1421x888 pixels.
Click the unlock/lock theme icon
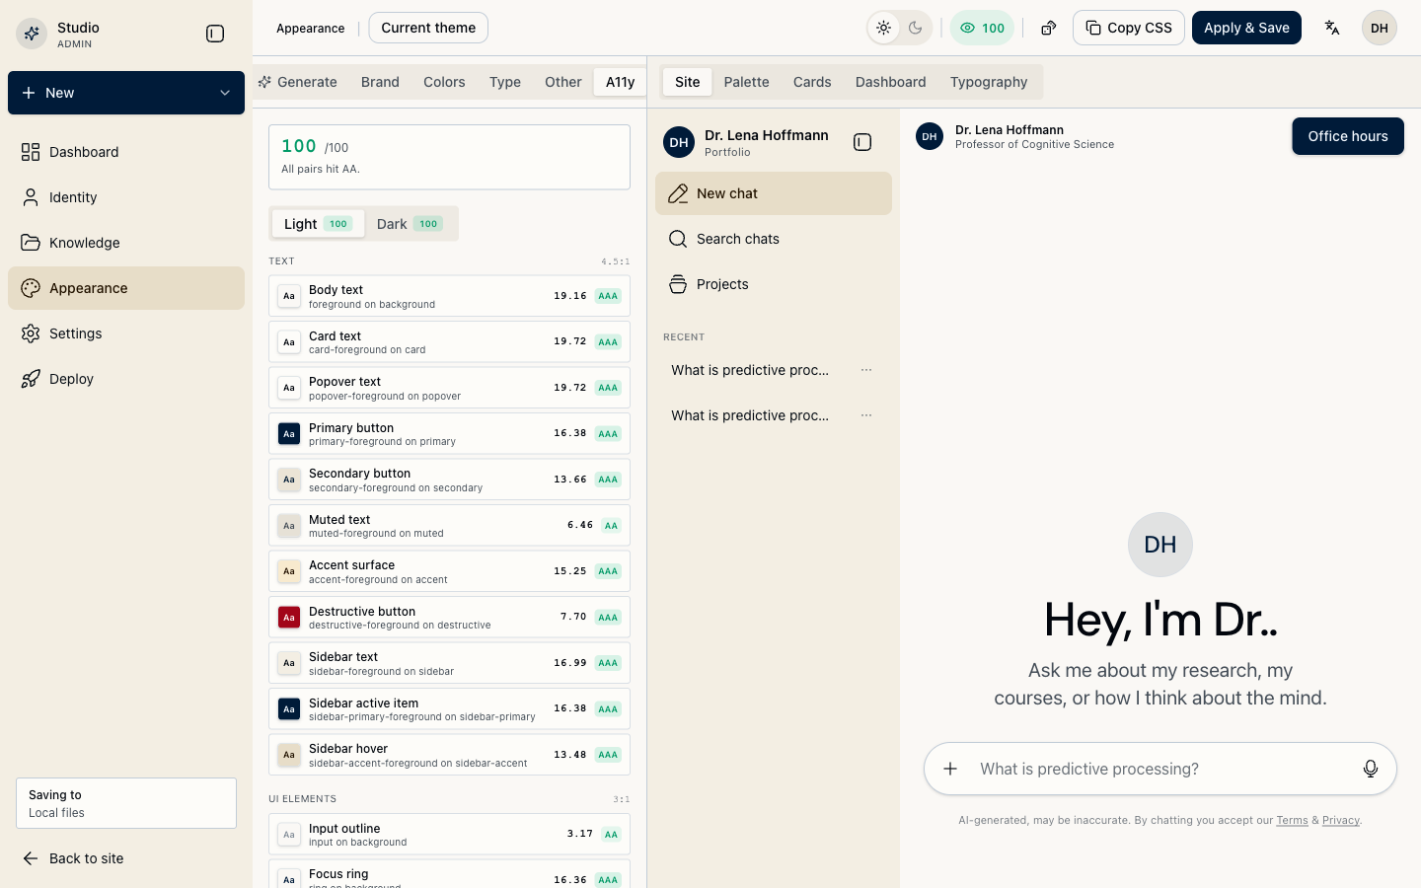coord(1049,28)
